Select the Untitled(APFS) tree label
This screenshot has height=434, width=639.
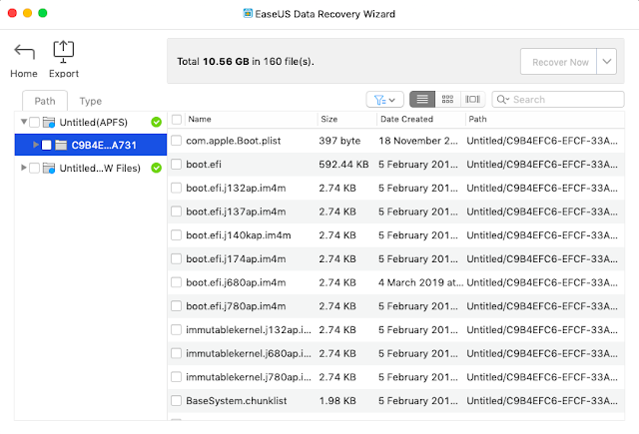point(93,122)
